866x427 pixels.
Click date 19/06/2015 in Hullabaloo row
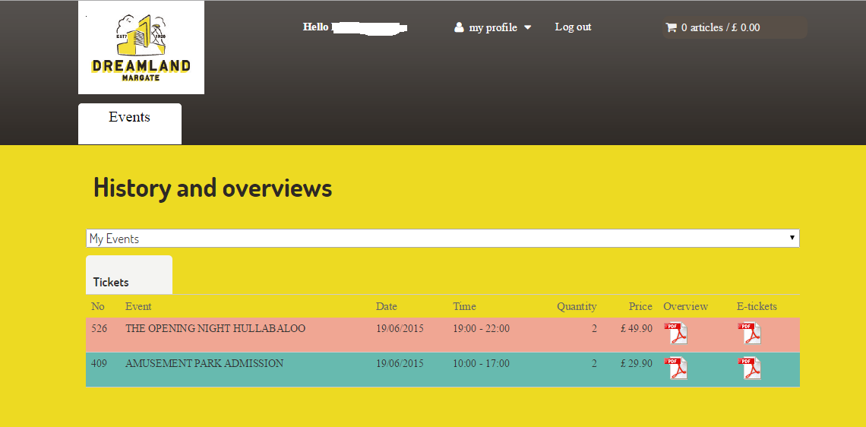[x=400, y=328]
